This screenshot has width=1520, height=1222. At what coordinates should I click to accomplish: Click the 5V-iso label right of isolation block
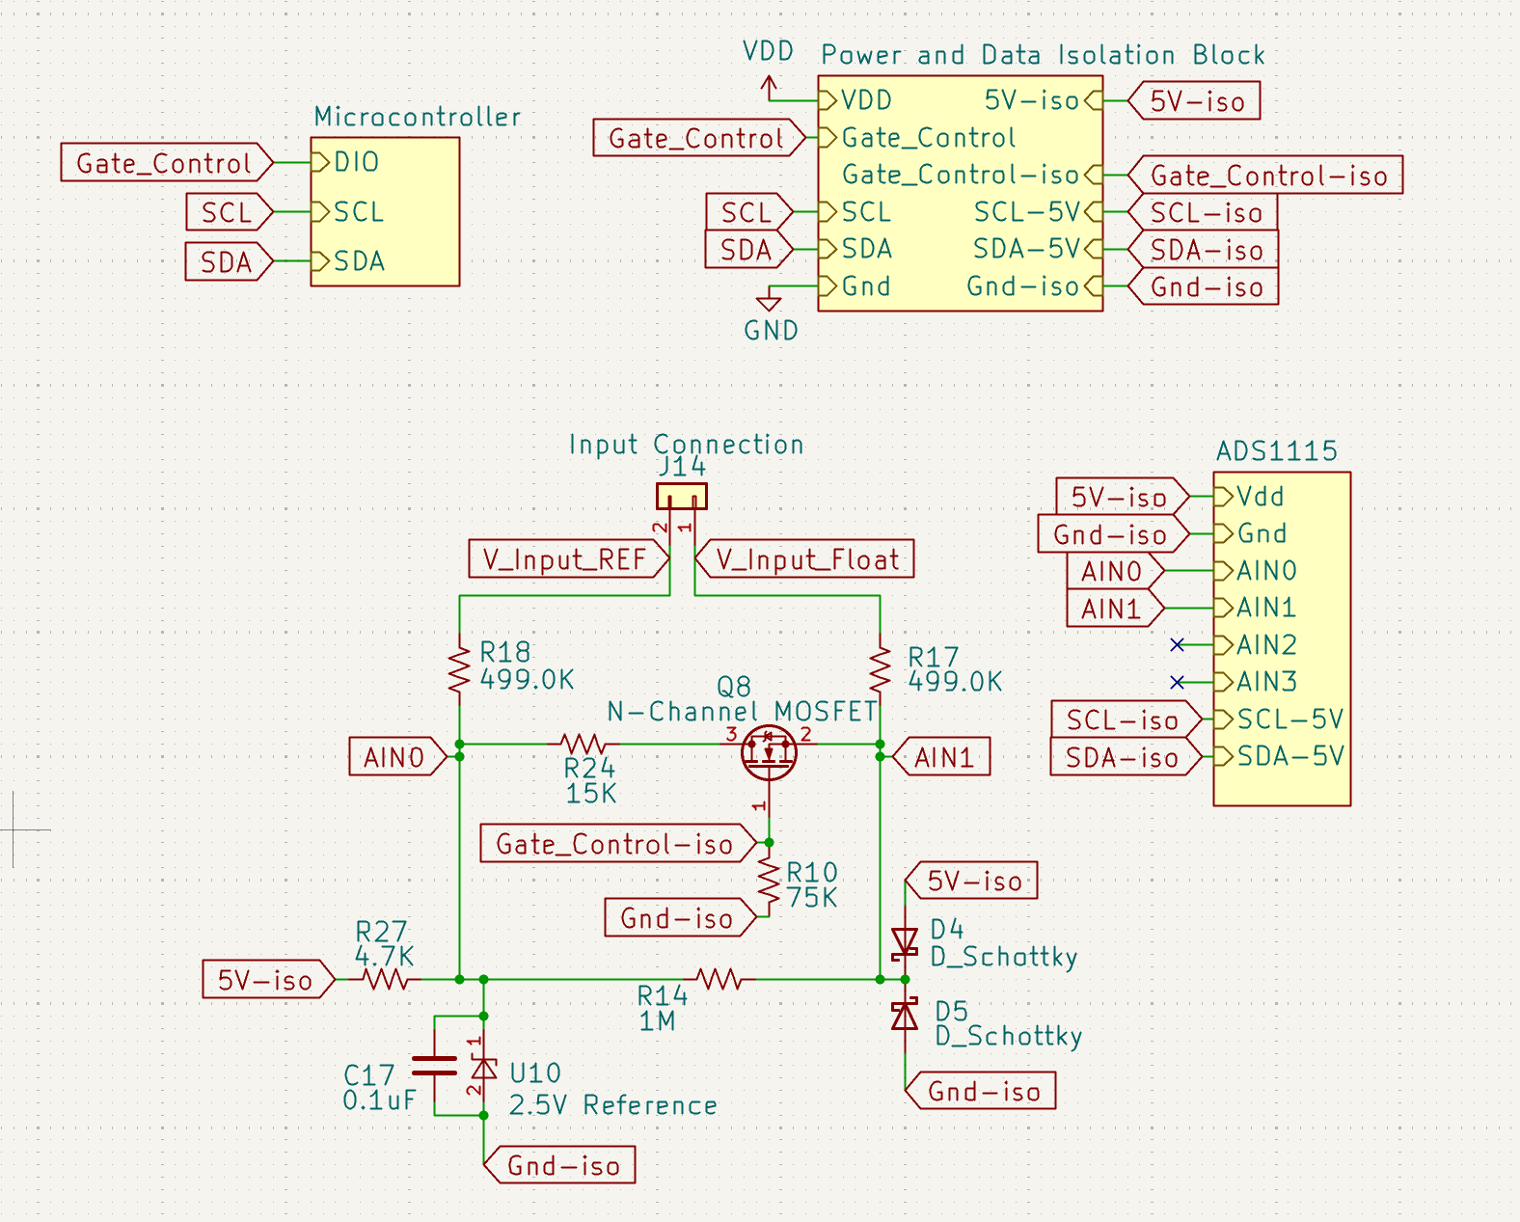coord(1194,100)
